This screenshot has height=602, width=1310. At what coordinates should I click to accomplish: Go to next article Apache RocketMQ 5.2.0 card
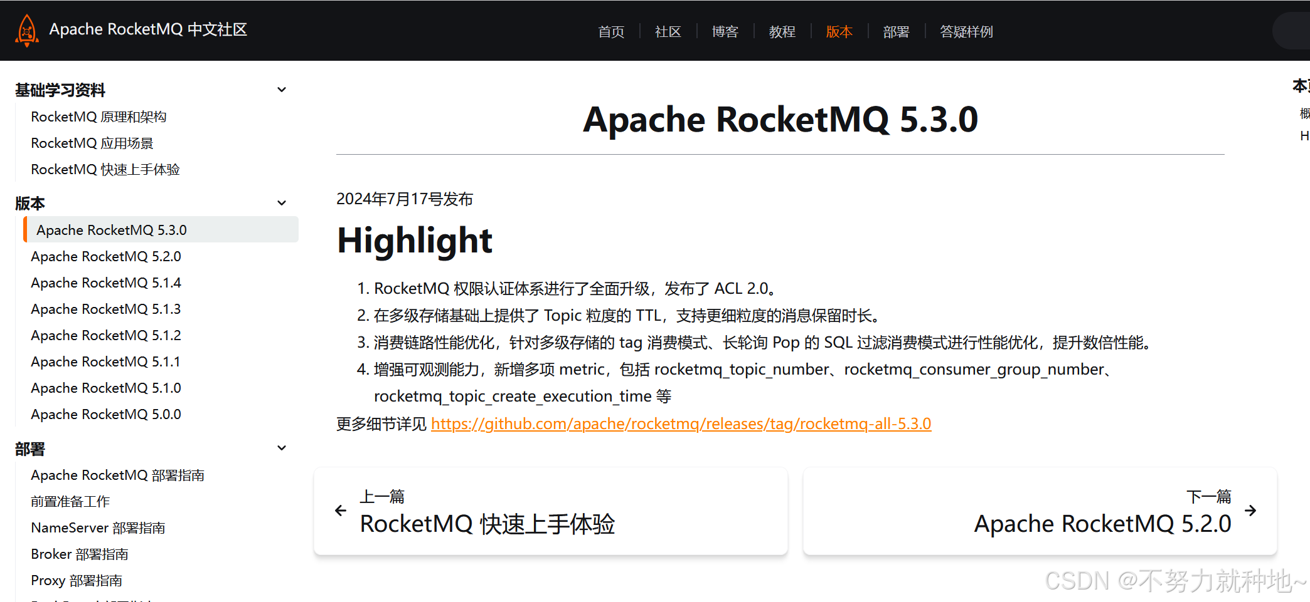pyautogui.click(x=1040, y=511)
